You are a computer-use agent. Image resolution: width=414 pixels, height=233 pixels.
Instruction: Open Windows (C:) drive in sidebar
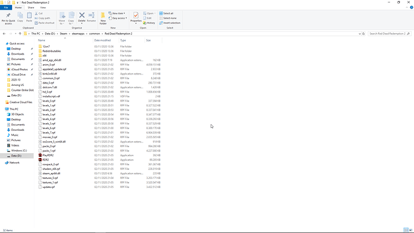[x=19, y=151]
